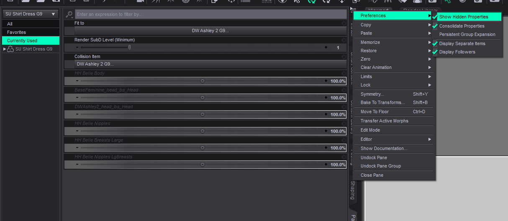
Task: Open gear menu for HH Belle Nipples LgBreasts
Action: click(344, 157)
